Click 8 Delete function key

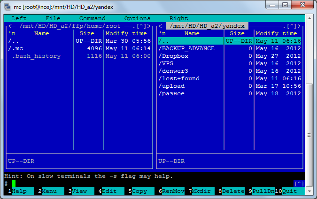[x=232, y=191]
